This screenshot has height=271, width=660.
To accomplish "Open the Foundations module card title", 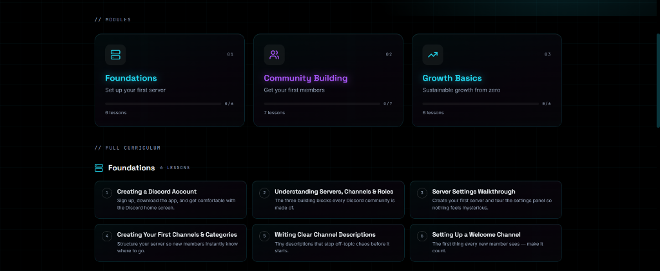I will (131, 78).
